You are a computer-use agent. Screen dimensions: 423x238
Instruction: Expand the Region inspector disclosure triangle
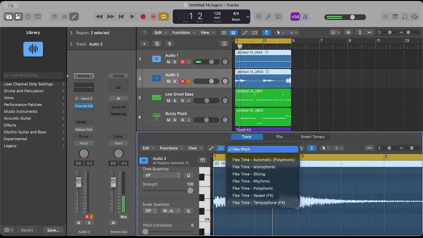(x=71, y=33)
